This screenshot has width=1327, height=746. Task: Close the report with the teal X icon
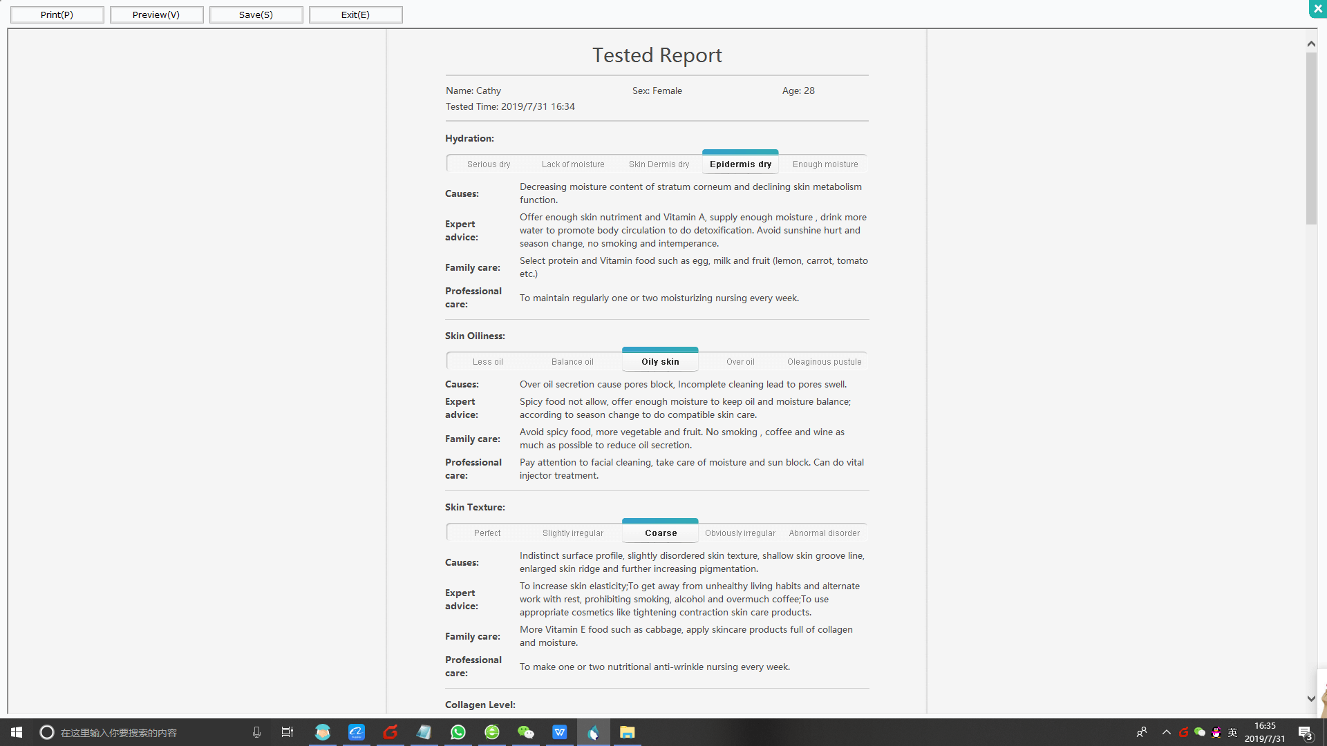[1317, 8]
